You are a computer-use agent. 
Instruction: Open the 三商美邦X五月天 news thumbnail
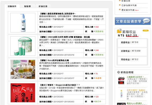coord(121,80)
